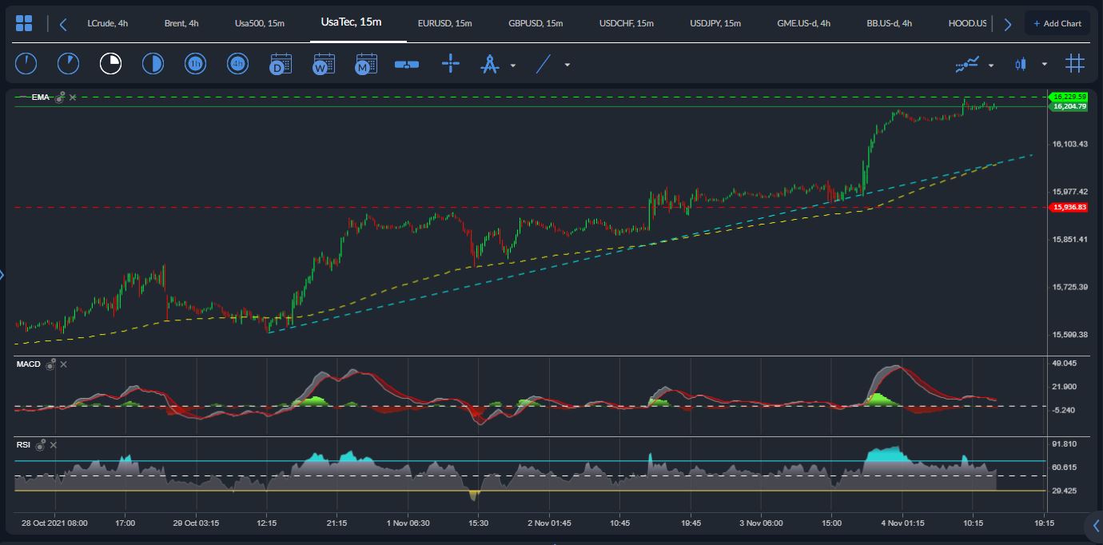
Task: Expand the drawing compass tools dropdown
Action: coord(513,66)
